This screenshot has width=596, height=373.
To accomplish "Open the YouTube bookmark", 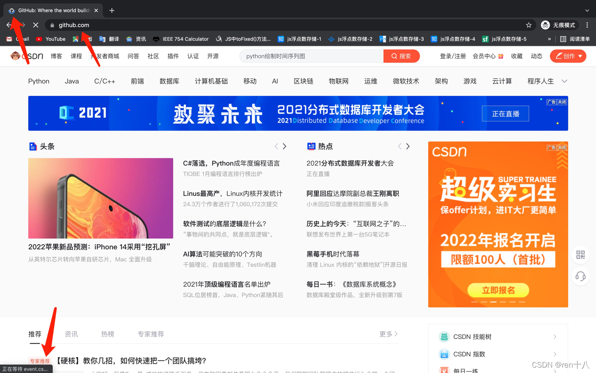I will [50, 39].
